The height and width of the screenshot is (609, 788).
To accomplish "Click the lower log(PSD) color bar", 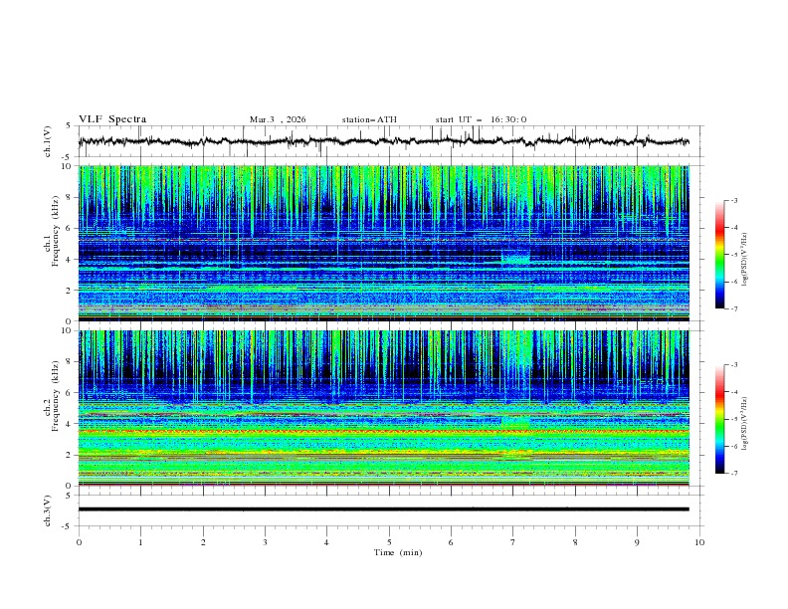I will pos(719,419).
